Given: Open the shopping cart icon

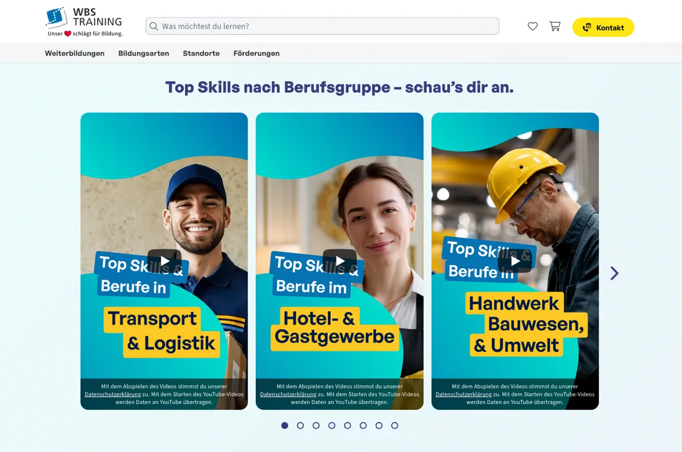Looking at the screenshot, I should coord(555,27).
